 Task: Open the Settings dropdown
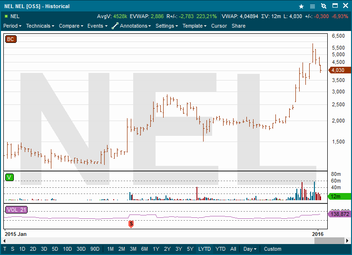[x=166, y=26]
